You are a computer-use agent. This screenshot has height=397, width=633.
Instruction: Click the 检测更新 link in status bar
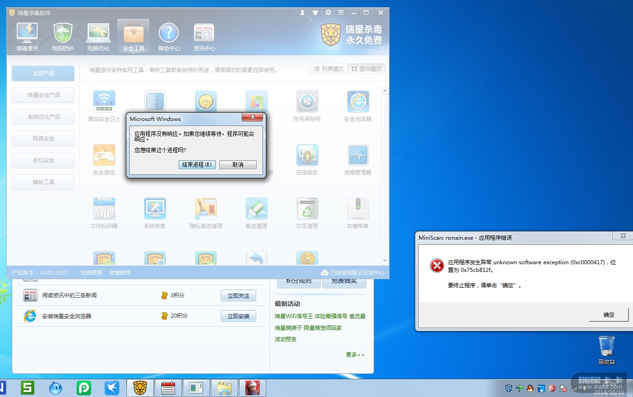click(x=92, y=272)
